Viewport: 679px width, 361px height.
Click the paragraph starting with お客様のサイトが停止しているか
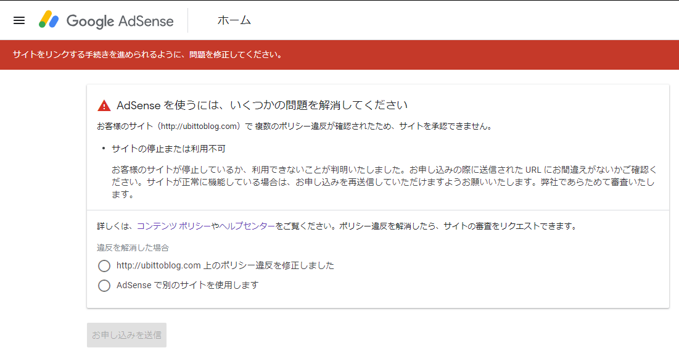pos(384,182)
